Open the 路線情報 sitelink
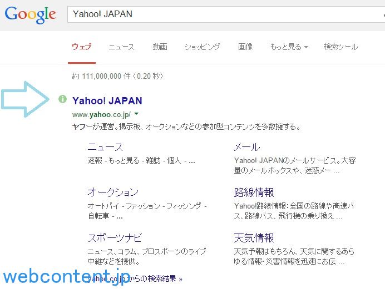Viewport: 385px width, 289px height. (x=254, y=192)
